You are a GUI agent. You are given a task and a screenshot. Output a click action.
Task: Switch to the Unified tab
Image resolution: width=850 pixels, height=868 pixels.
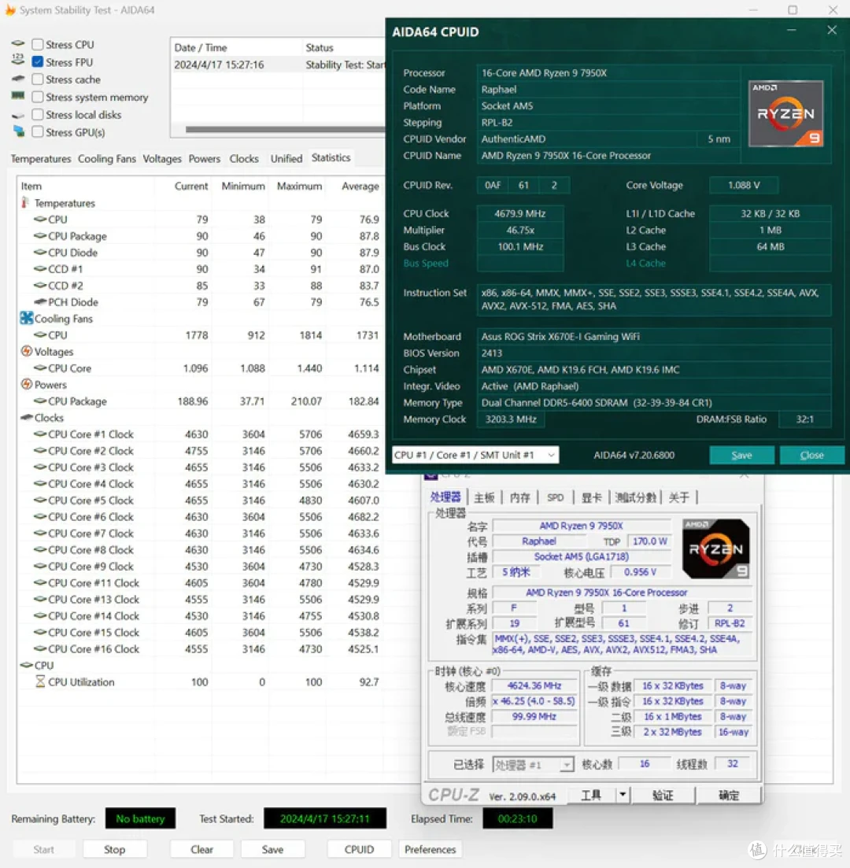tap(286, 159)
